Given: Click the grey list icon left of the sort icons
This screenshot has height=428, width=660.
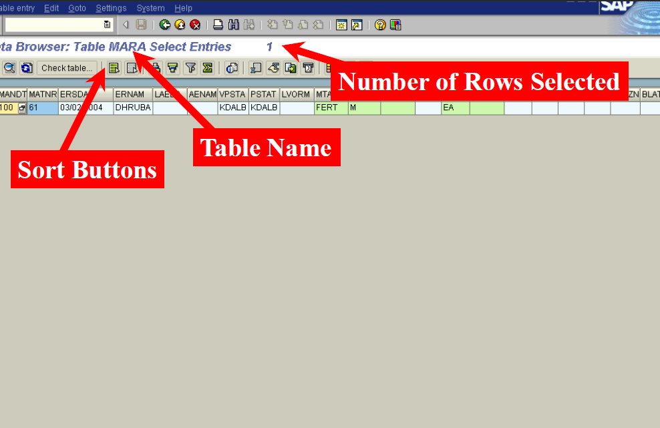Looking at the screenshot, I should (132, 67).
